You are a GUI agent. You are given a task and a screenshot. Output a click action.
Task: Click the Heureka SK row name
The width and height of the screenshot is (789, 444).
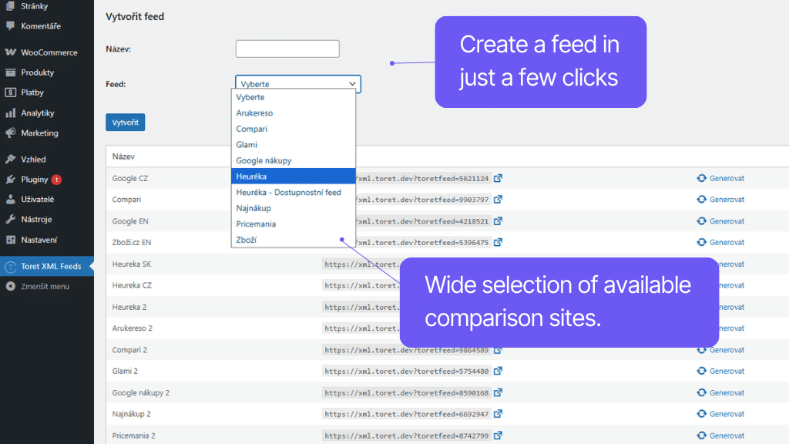131,264
